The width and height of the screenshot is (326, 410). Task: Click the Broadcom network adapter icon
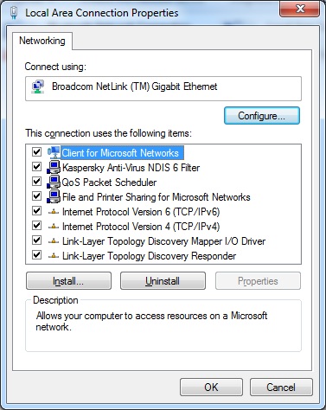(38, 86)
